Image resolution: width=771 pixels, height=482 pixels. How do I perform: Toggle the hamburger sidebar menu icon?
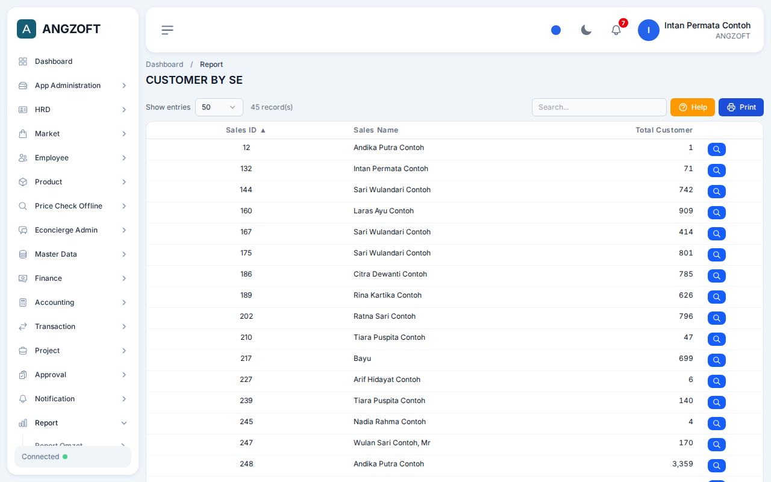tap(167, 30)
